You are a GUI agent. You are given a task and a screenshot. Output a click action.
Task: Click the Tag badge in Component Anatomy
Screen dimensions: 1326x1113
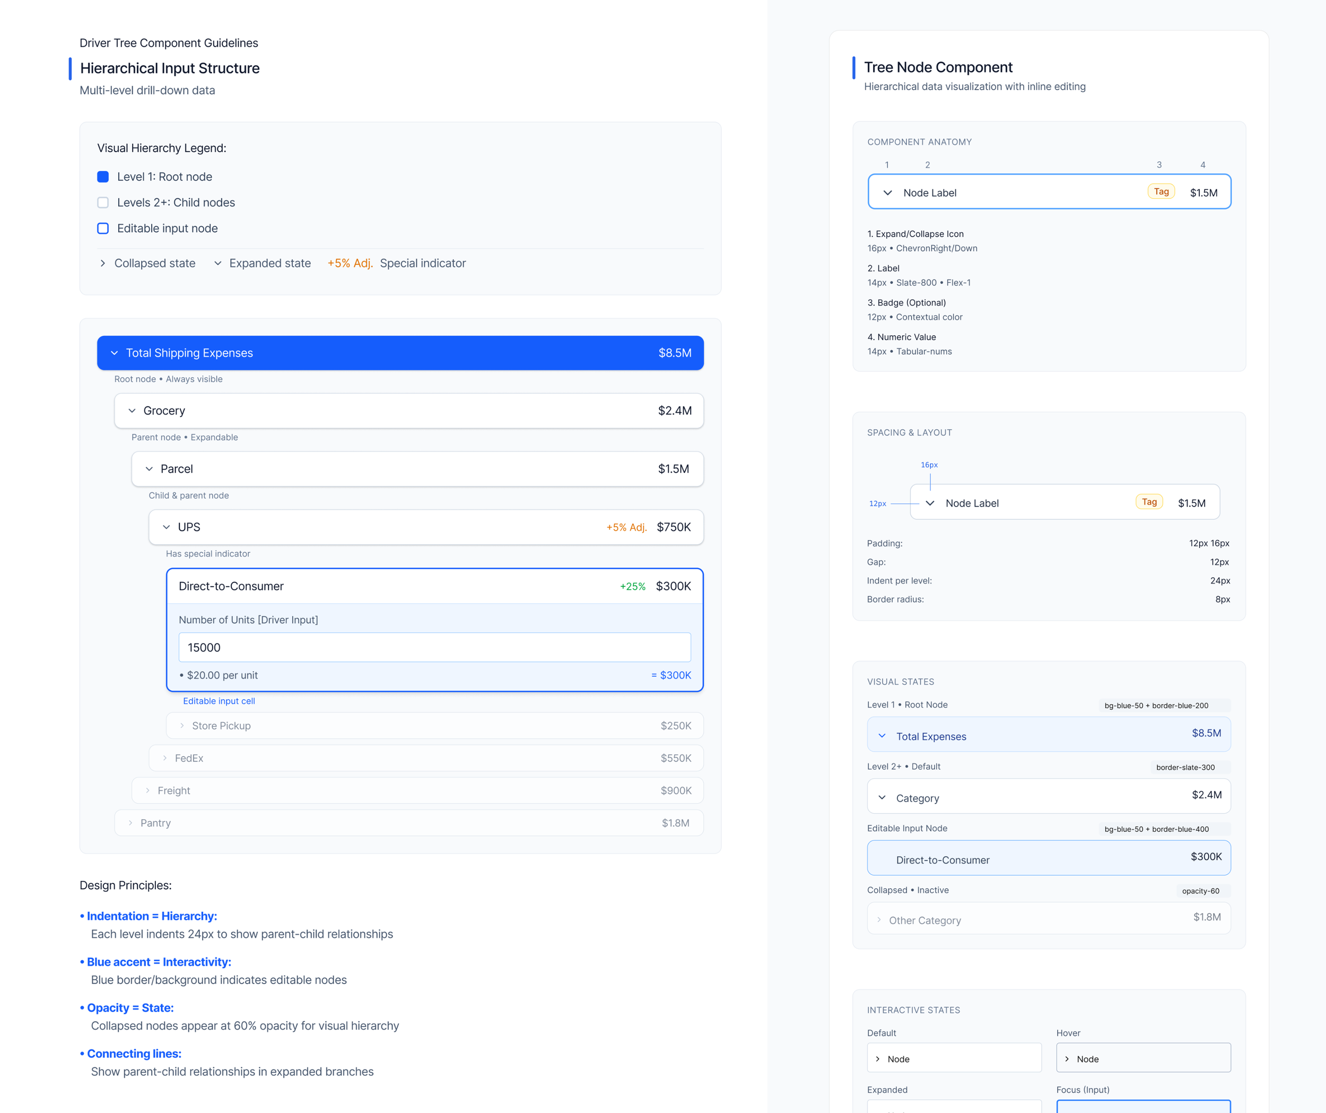click(1161, 192)
